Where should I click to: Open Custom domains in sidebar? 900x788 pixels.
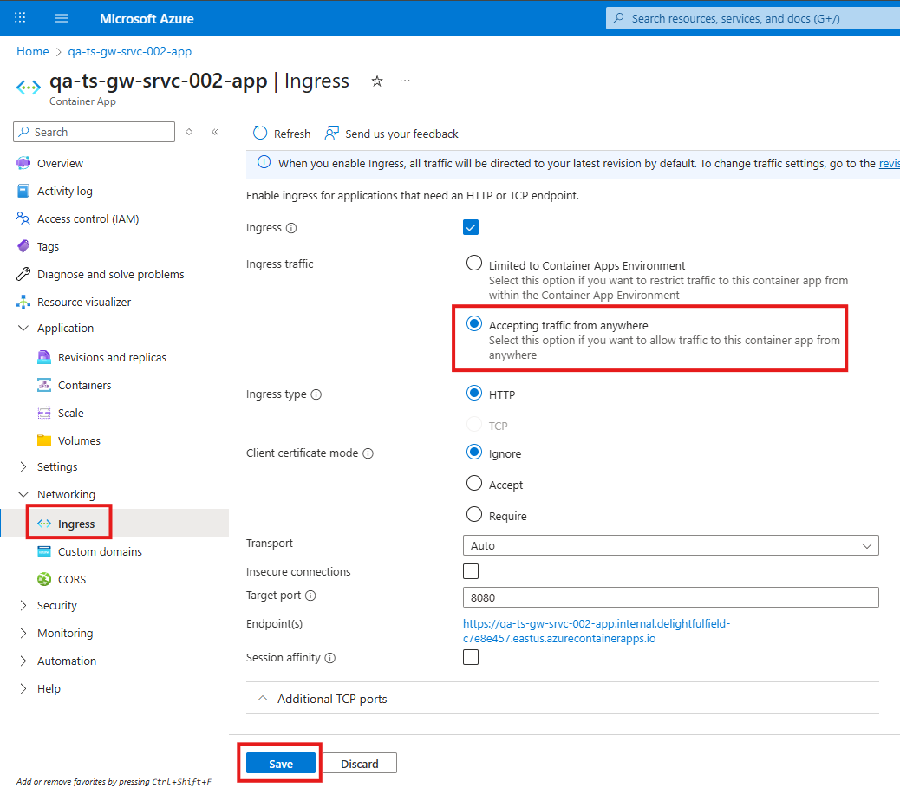[100, 551]
